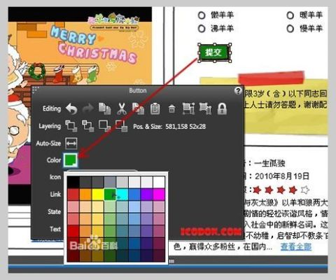
Task: Click the Ungroup controls icon
Action: (205, 108)
